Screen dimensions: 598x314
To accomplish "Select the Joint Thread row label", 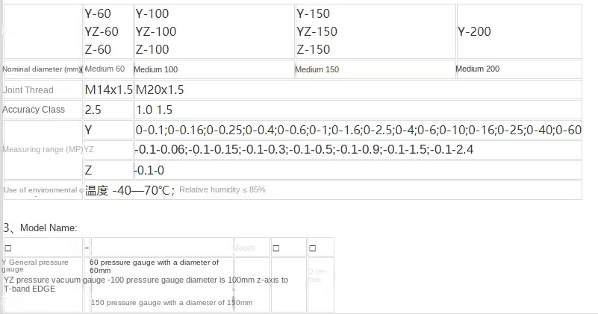I will coord(28,90).
